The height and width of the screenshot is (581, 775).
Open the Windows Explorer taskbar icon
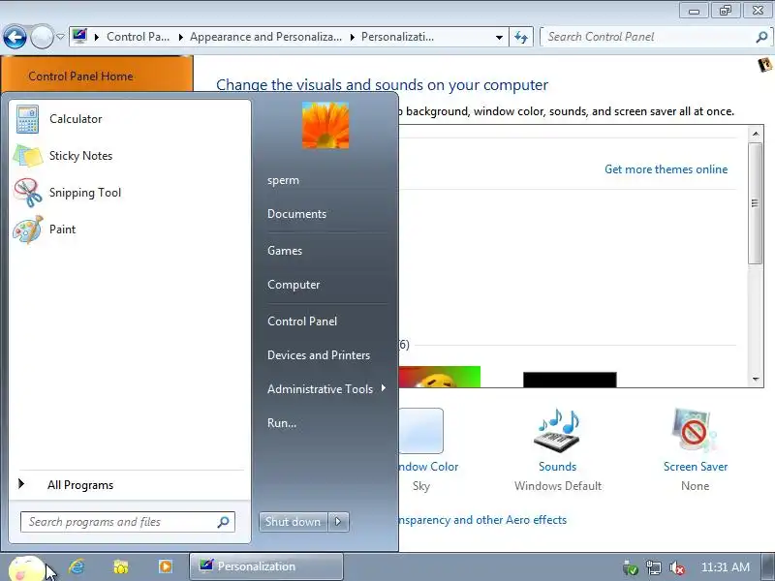[120, 566]
